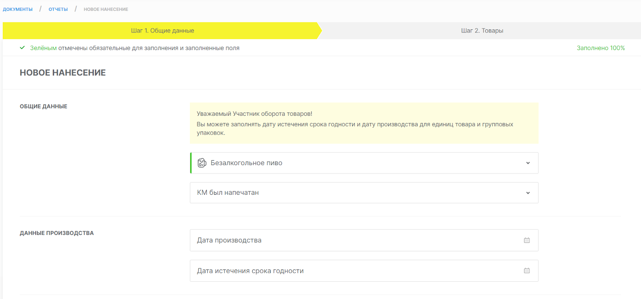Open calendar icon in Дата производства field
Screen dimensions: 641x299
(527, 240)
